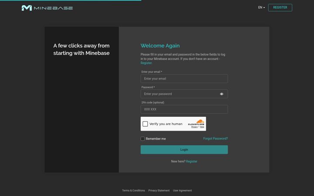Image resolution: width=314 pixels, height=196 pixels.
Task: Click the Minebase logo icon
Action: [x=27, y=8]
